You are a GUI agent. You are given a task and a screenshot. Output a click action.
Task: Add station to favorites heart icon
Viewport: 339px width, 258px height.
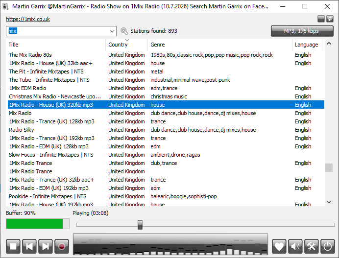click(x=279, y=246)
